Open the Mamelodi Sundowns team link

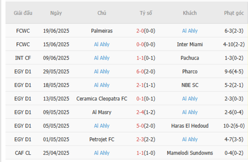(190, 153)
